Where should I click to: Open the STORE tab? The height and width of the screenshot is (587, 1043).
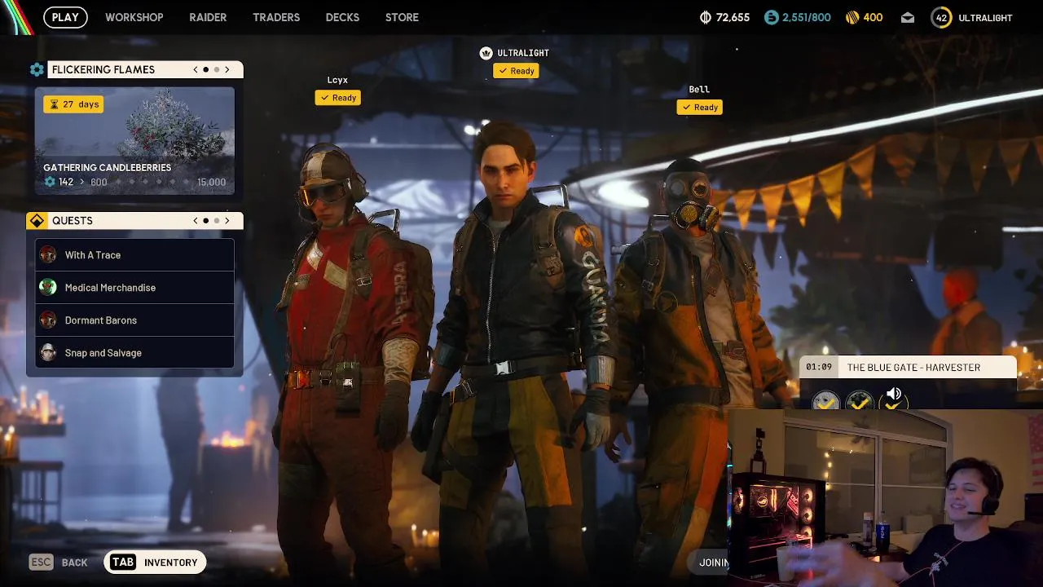[402, 17]
